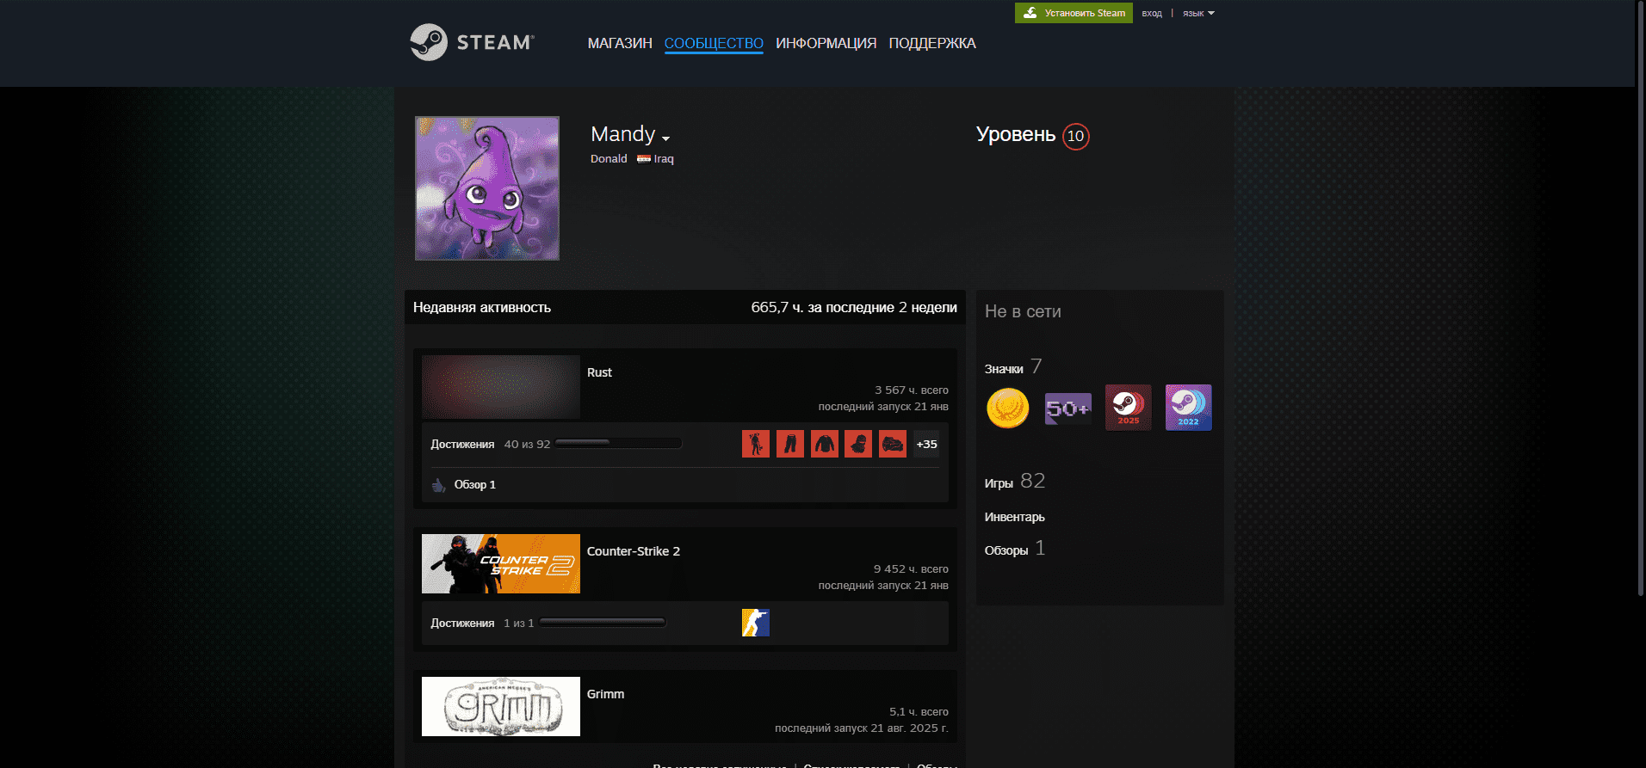Open the Steam 2022 badge

click(1189, 408)
